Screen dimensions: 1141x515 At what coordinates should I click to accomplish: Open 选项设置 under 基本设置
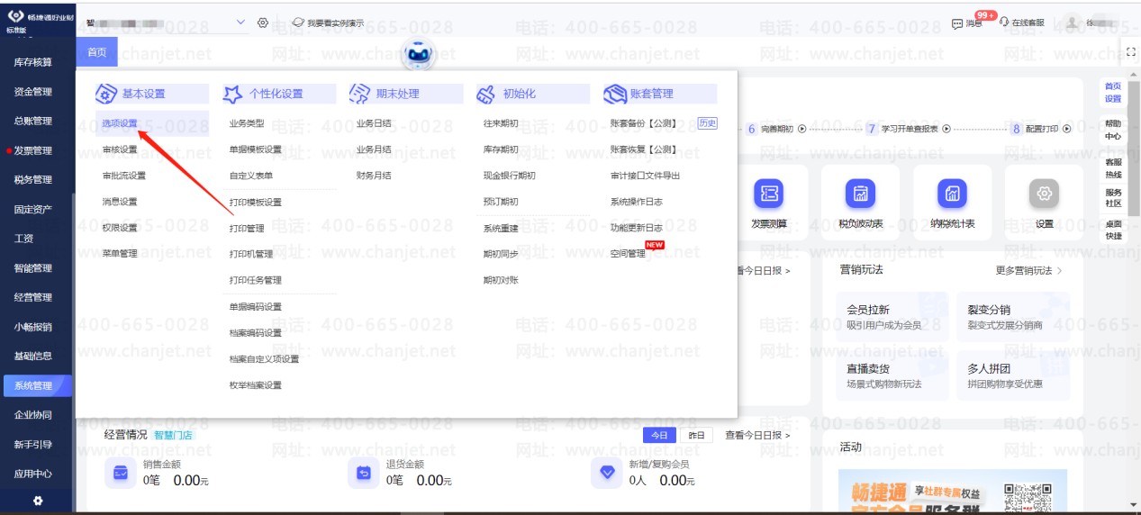[120, 123]
